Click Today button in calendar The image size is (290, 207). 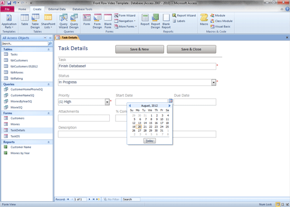[149, 141]
